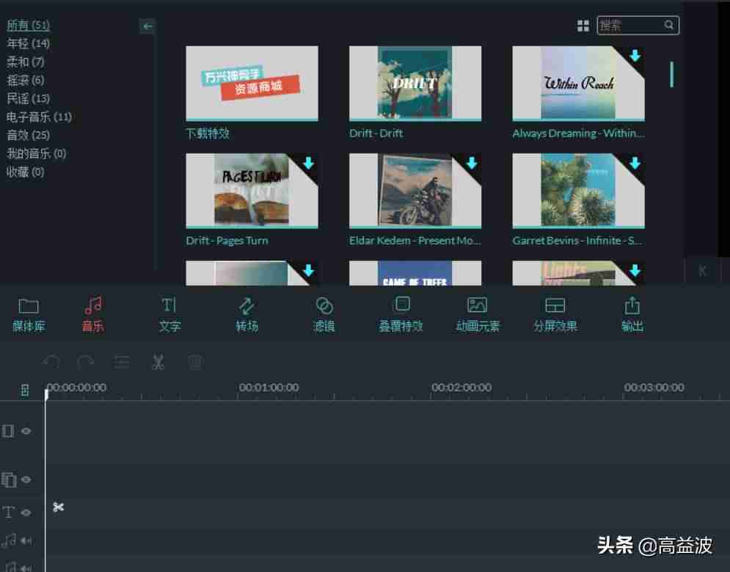Screen dimensions: 730x572
Task: Select the Game of Trees thumbnail
Action: [x=415, y=273]
